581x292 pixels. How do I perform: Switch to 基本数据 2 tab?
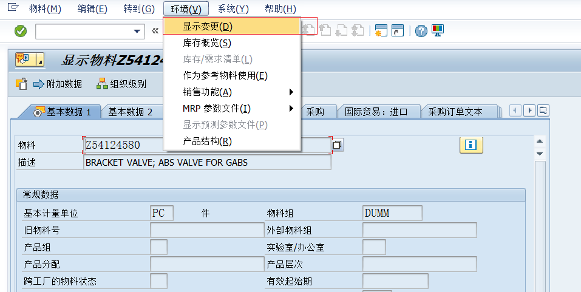[131, 112]
